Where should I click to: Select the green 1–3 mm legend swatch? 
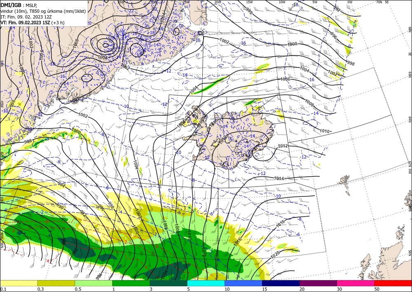click(x=131, y=283)
